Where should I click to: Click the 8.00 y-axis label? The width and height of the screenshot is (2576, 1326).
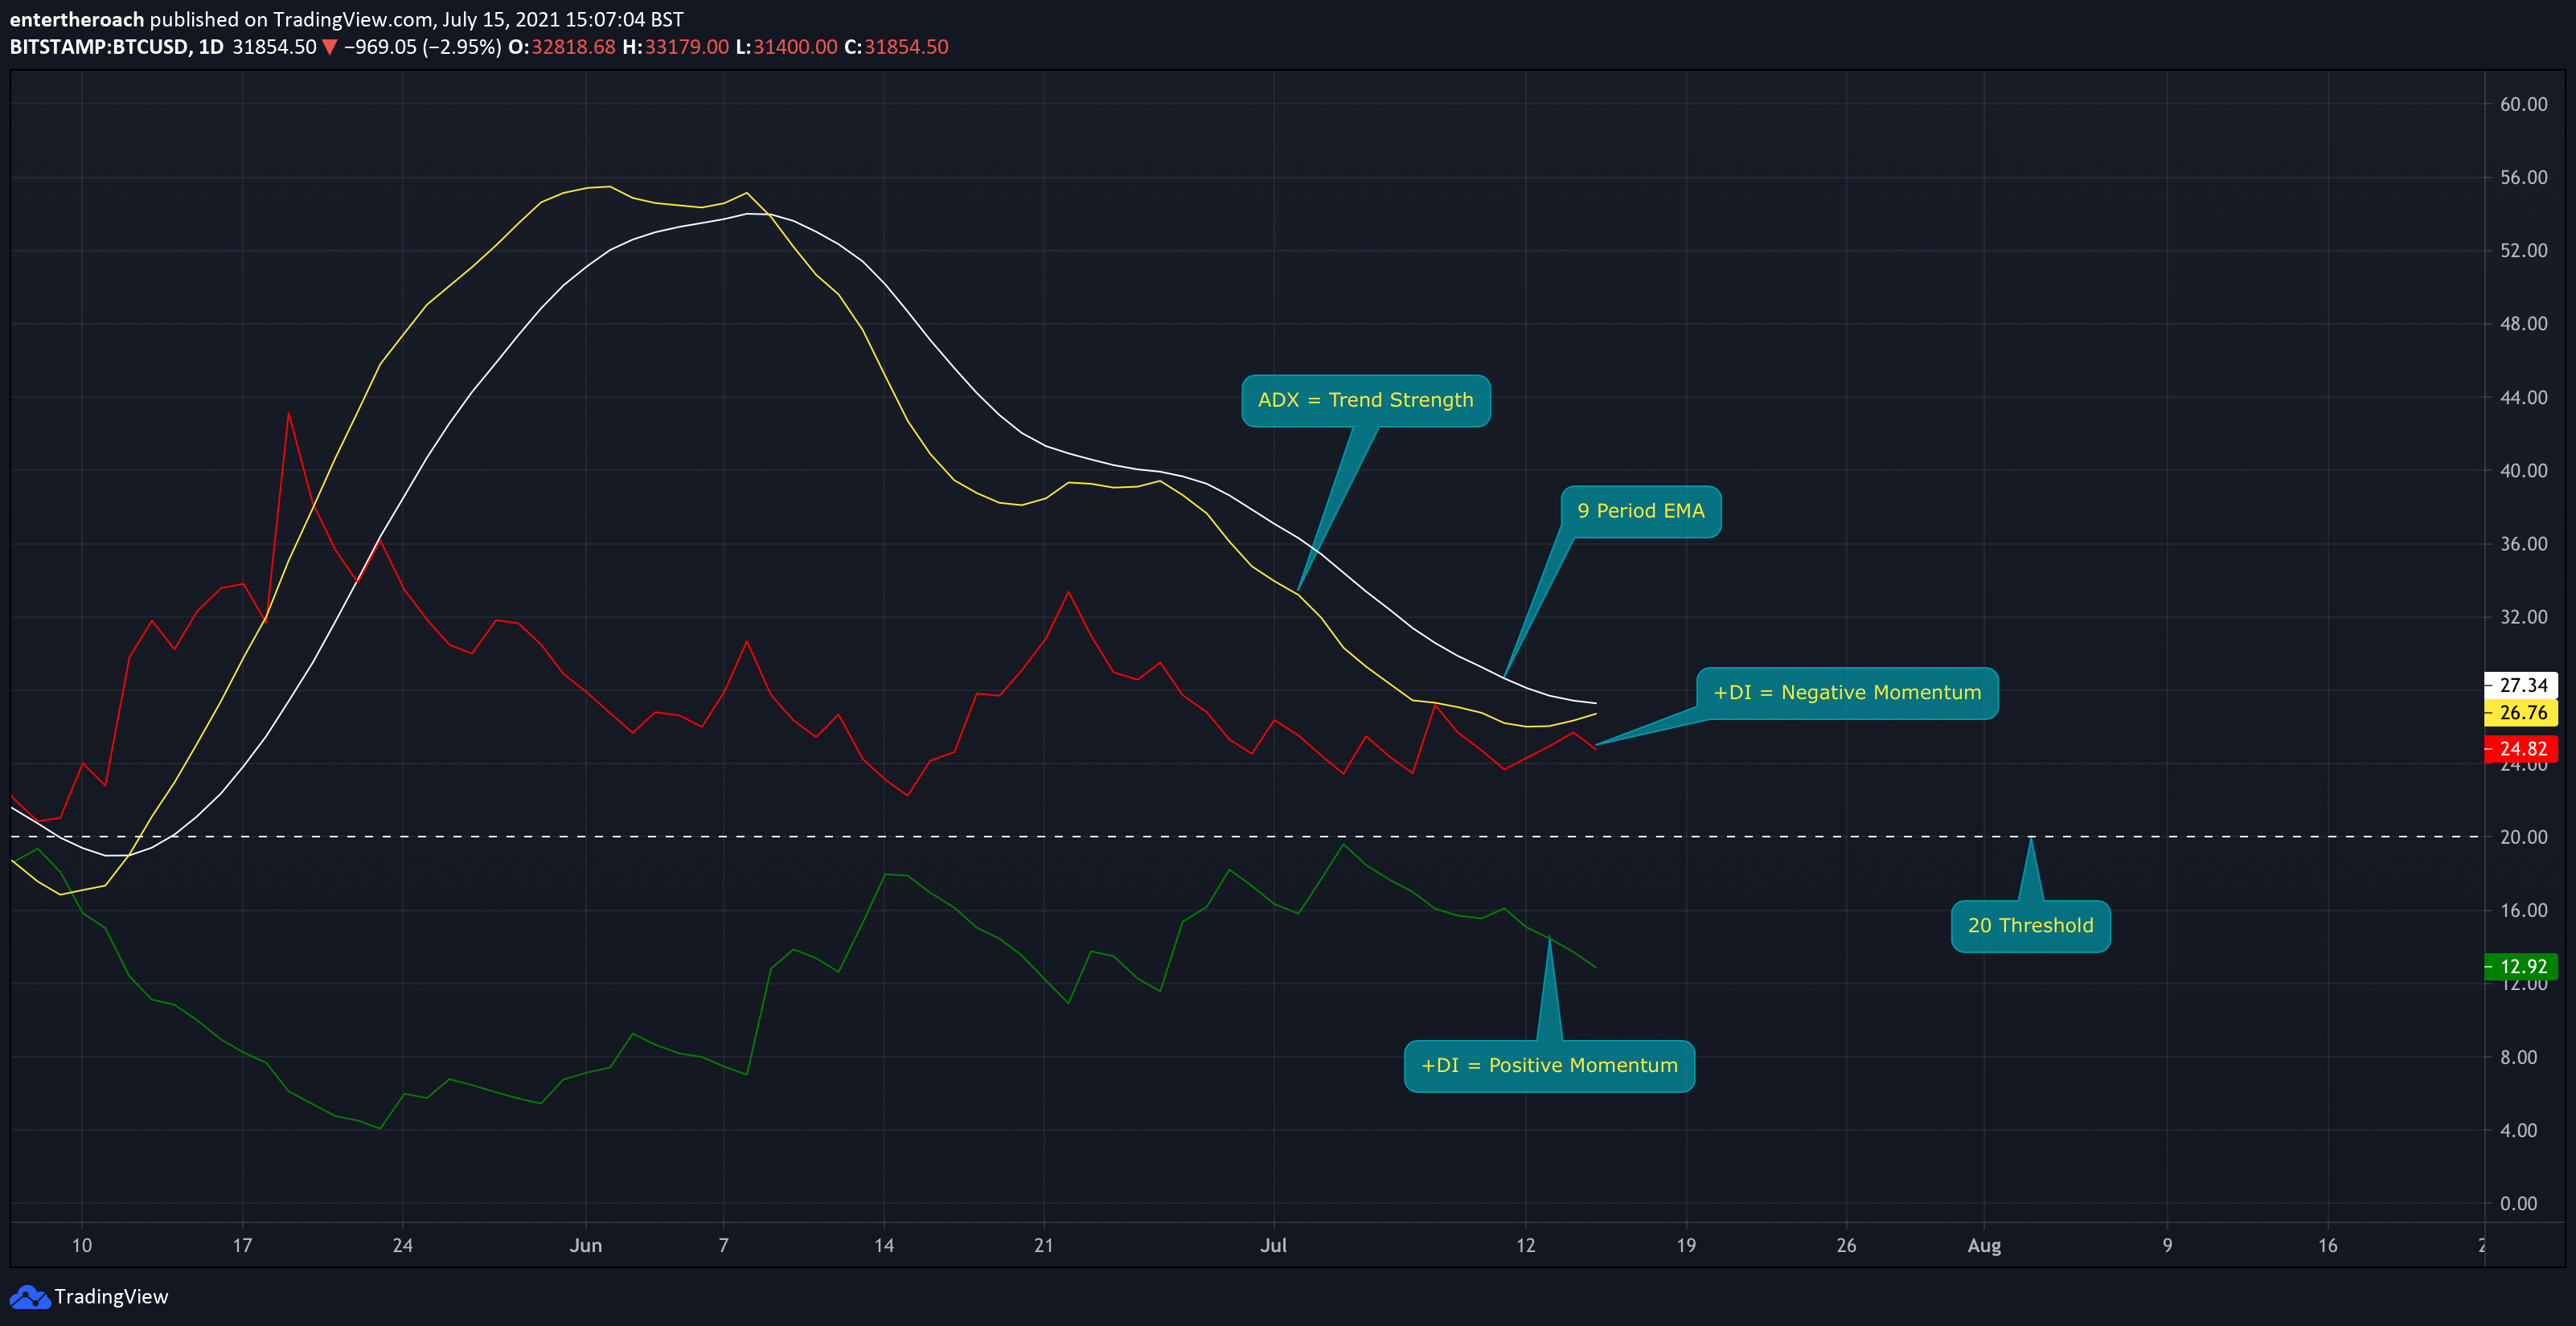click(x=2518, y=1058)
